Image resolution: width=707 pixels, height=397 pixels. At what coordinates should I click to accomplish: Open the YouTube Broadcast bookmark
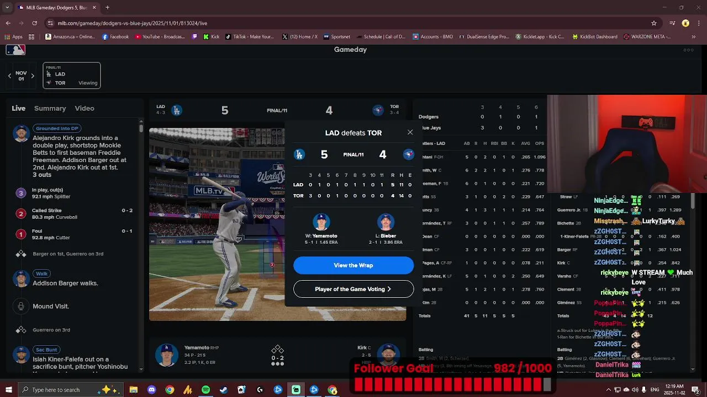[x=160, y=37]
